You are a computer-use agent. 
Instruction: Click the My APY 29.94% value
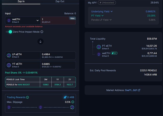(x=155, y=3)
